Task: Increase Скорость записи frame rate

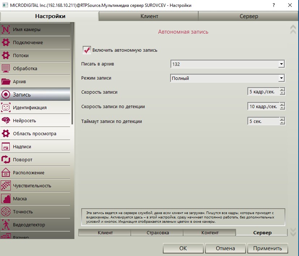Action: [282, 90]
